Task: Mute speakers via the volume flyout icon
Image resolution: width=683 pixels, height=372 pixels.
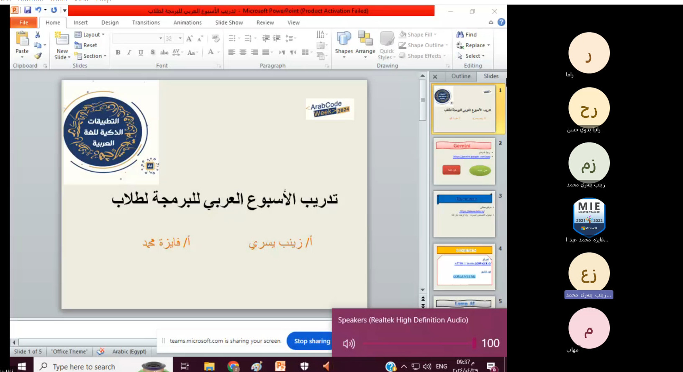Action: [349, 344]
